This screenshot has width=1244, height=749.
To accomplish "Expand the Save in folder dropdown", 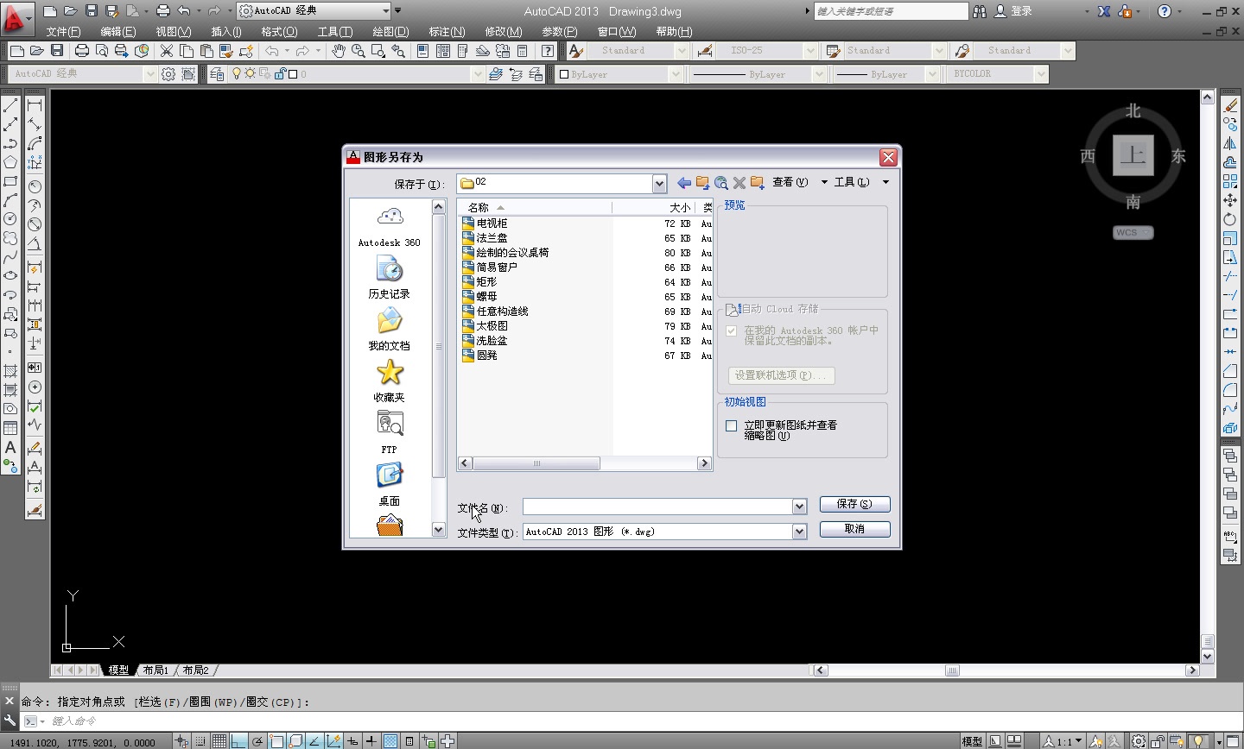I will pyautogui.click(x=659, y=183).
